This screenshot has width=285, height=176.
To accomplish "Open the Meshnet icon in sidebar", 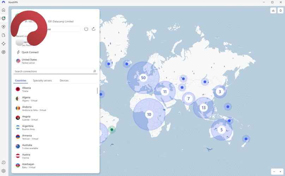I will (x=4, y=44).
